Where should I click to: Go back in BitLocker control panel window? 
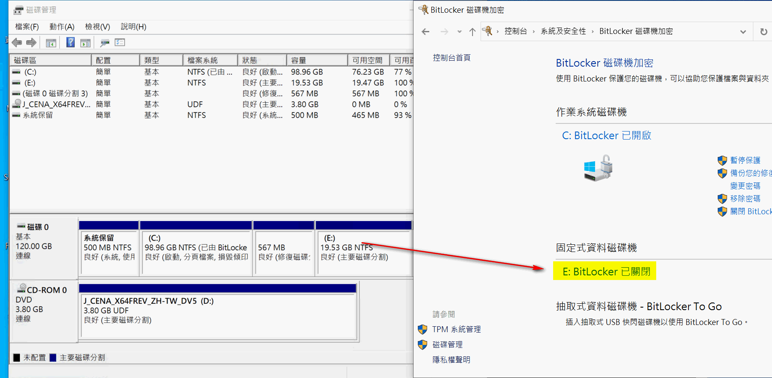425,31
